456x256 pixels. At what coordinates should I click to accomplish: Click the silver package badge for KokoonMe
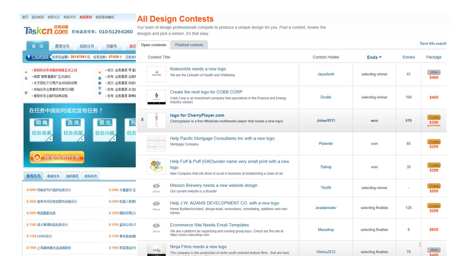[x=434, y=72]
